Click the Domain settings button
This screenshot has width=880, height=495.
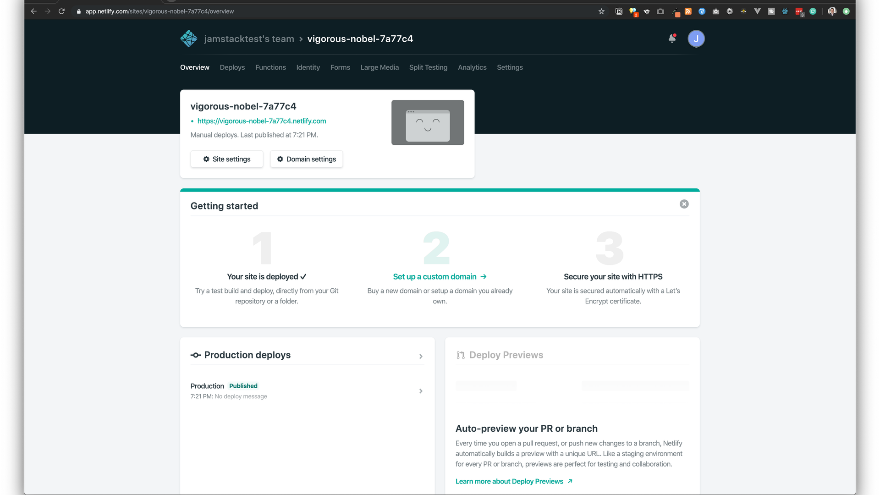pos(306,159)
